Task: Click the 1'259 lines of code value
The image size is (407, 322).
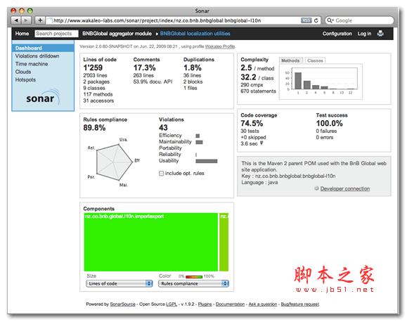Action: [x=93, y=67]
